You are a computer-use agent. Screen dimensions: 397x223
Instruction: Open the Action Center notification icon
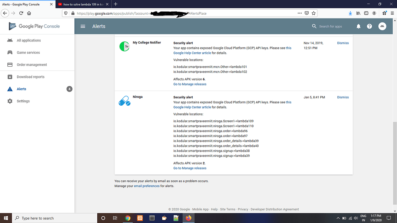tap(389, 218)
